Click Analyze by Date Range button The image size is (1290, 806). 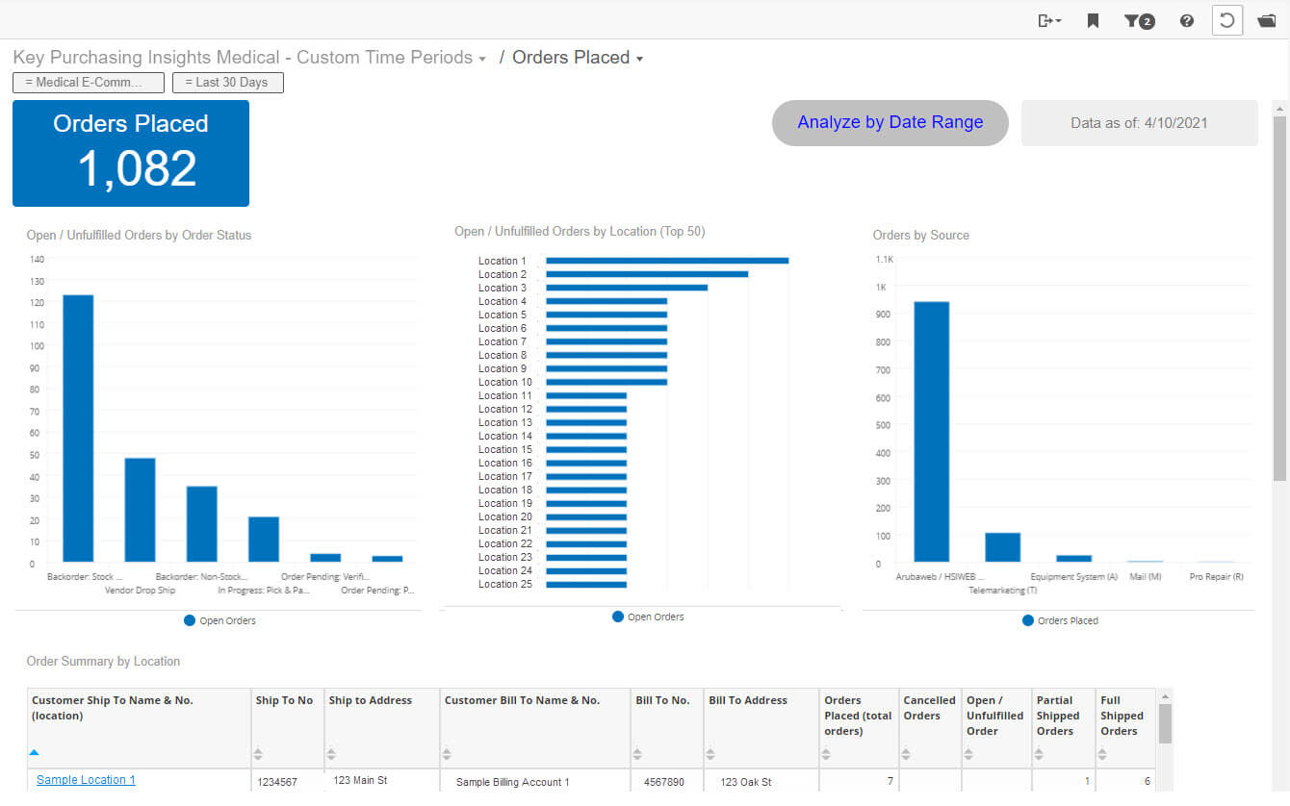[890, 123]
